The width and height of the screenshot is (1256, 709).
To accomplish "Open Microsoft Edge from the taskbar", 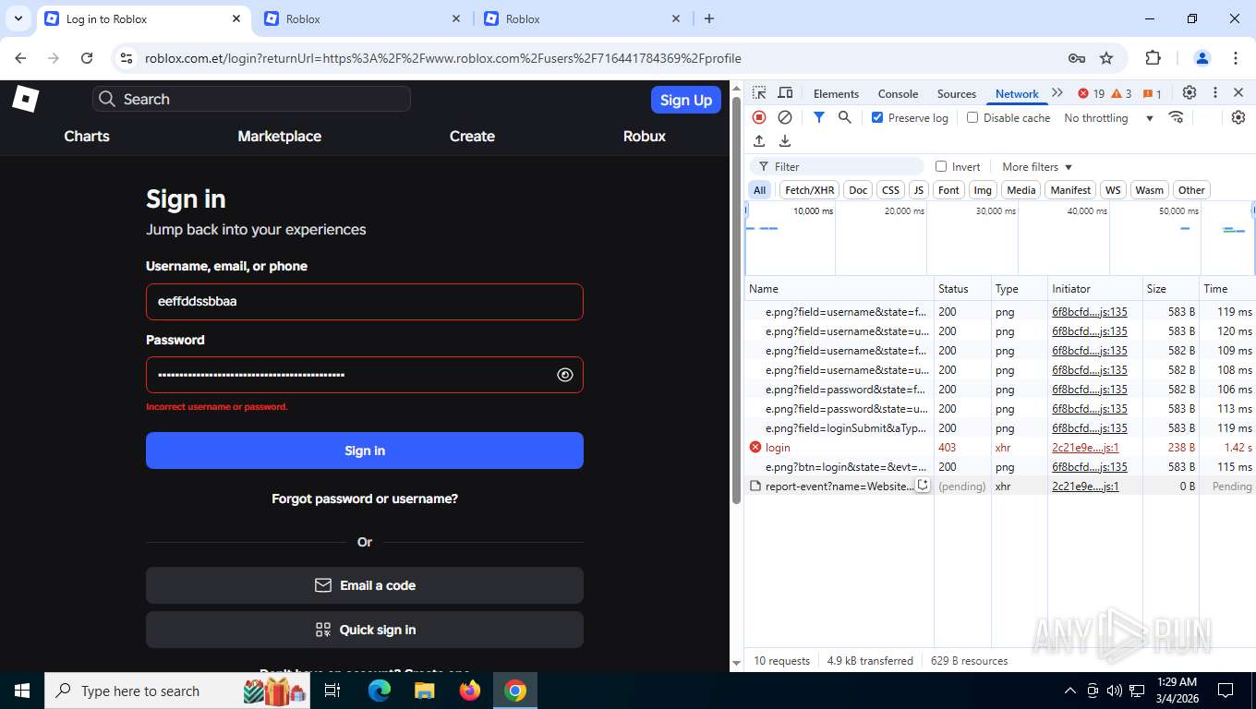I will pyautogui.click(x=380, y=691).
